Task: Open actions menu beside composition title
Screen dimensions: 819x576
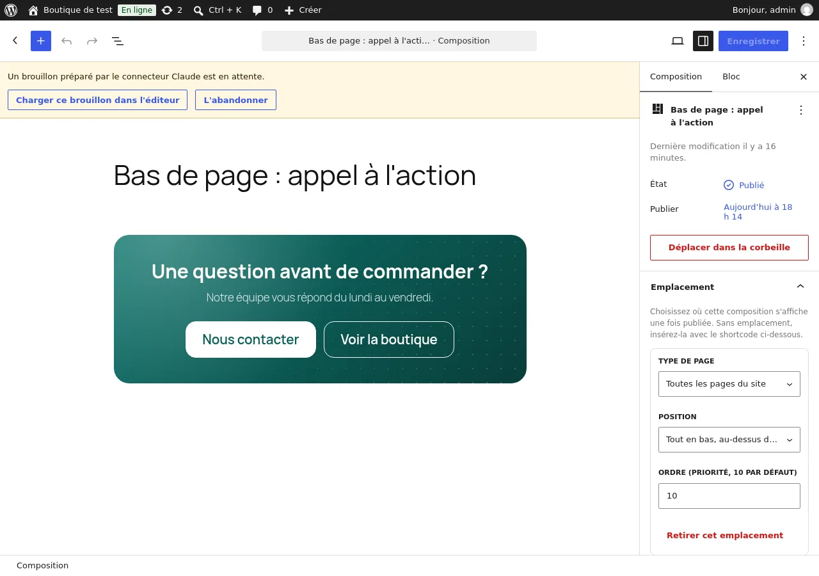Action: tap(800, 110)
